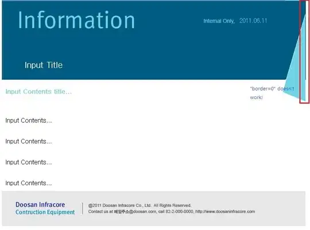Click the date 2011.06.11
310x230 pixels.
coord(253,21)
